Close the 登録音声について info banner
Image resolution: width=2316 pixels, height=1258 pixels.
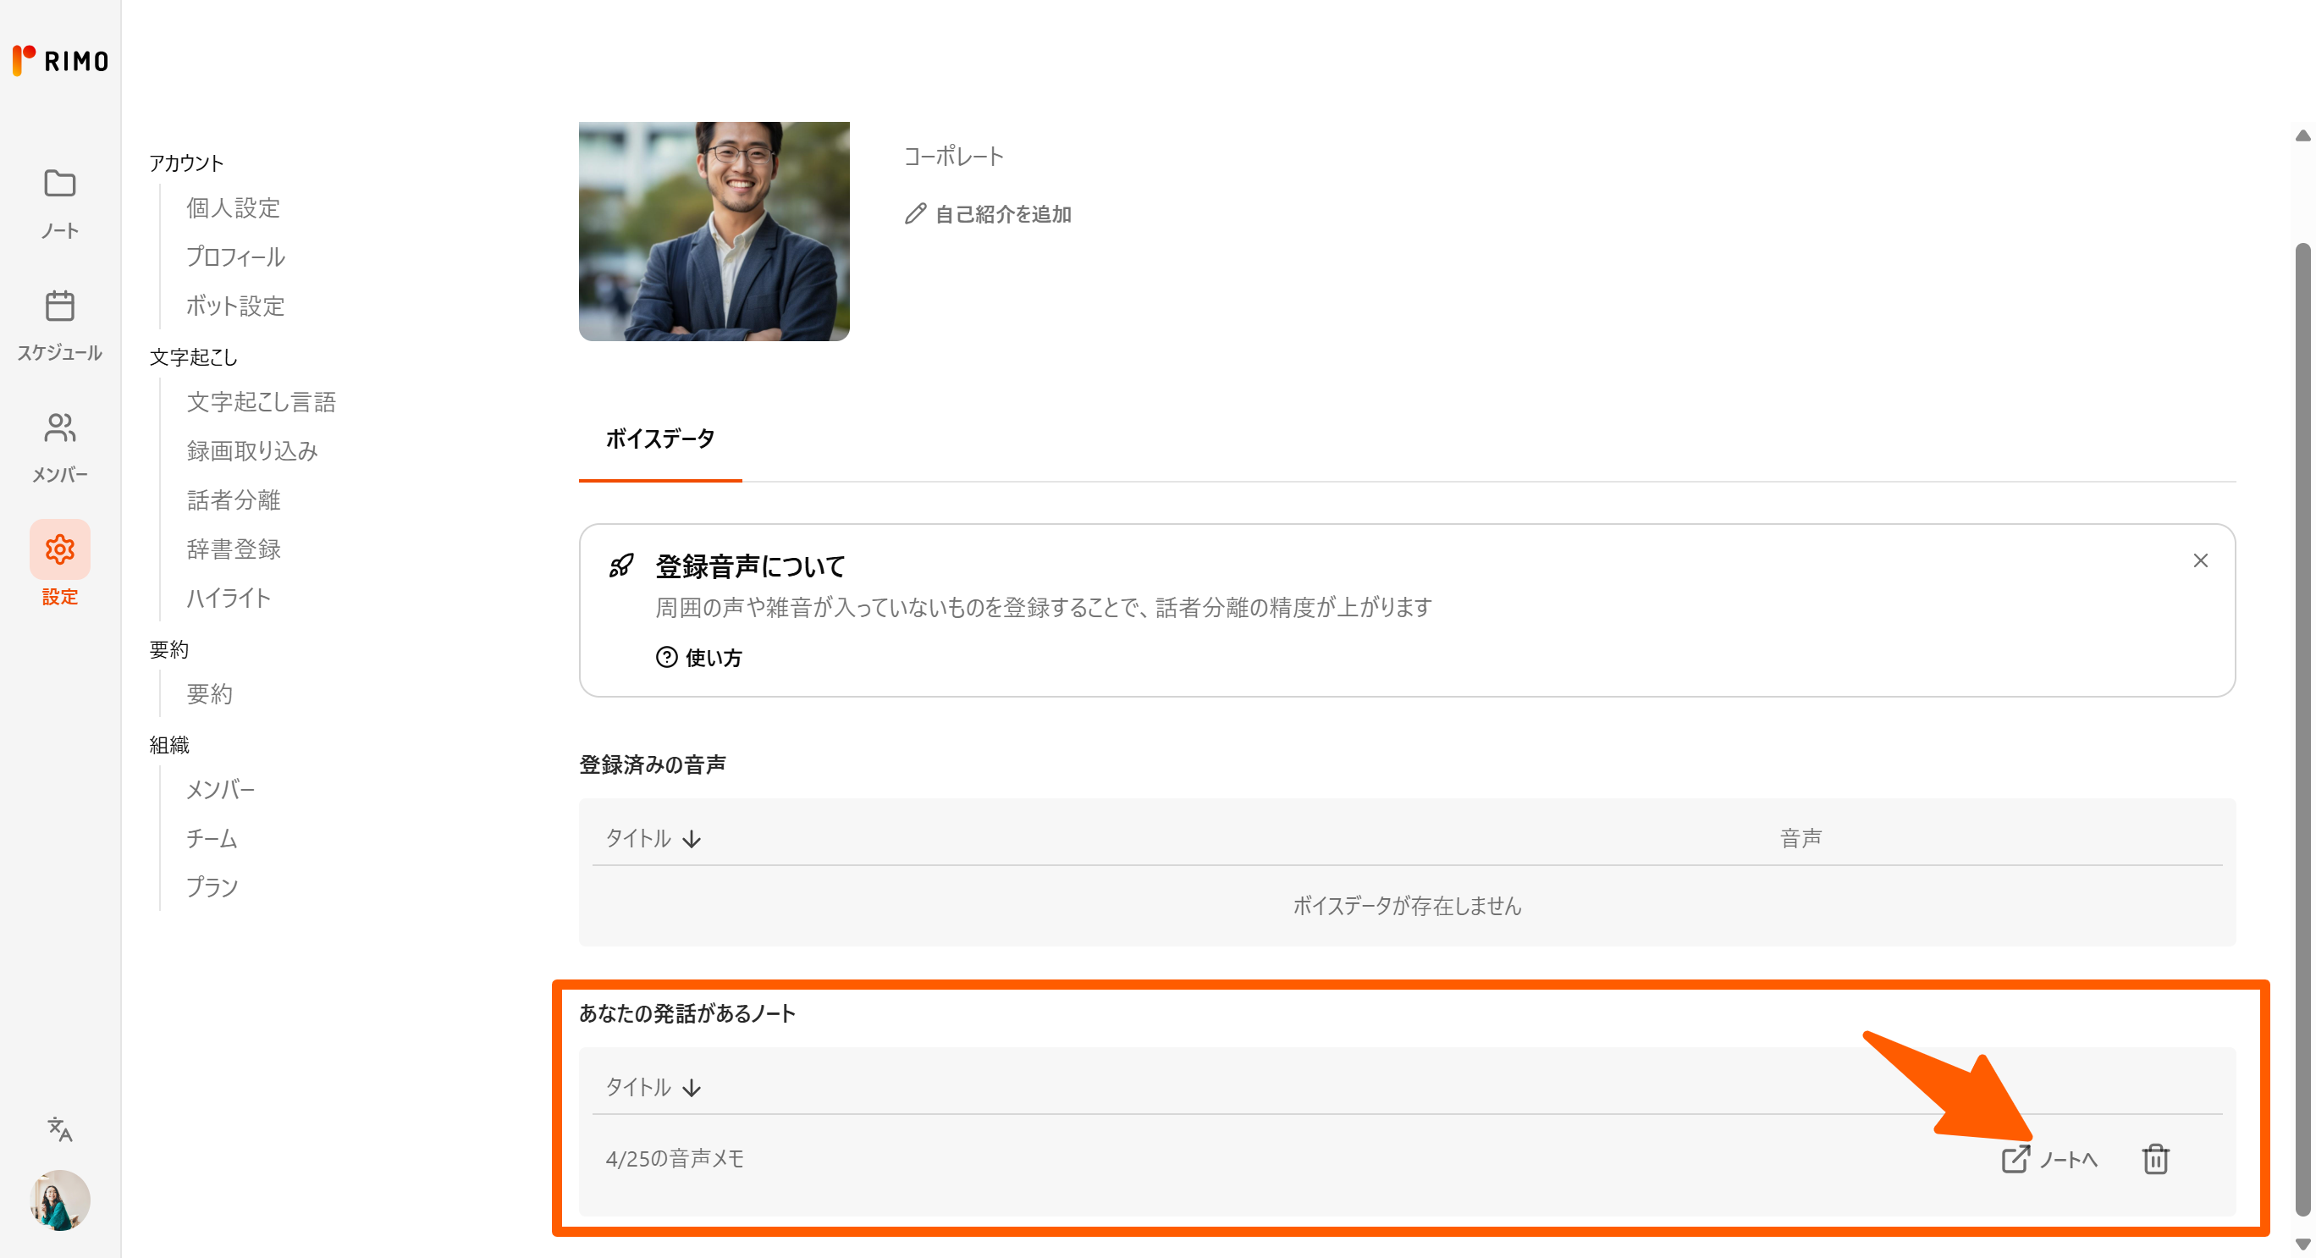(x=2199, y=561)
